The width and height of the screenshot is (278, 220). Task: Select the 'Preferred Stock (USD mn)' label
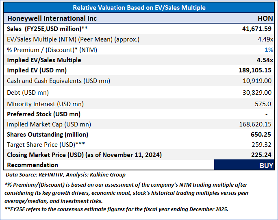click(43, 114)
